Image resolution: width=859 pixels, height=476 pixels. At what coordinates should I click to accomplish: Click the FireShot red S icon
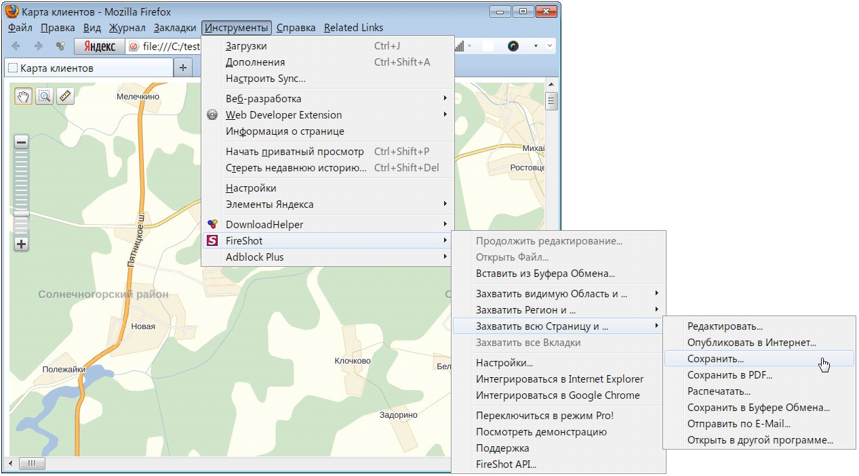(x=212, y=240)
